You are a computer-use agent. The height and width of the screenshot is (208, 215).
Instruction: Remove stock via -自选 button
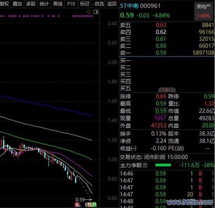pos(98,4)
